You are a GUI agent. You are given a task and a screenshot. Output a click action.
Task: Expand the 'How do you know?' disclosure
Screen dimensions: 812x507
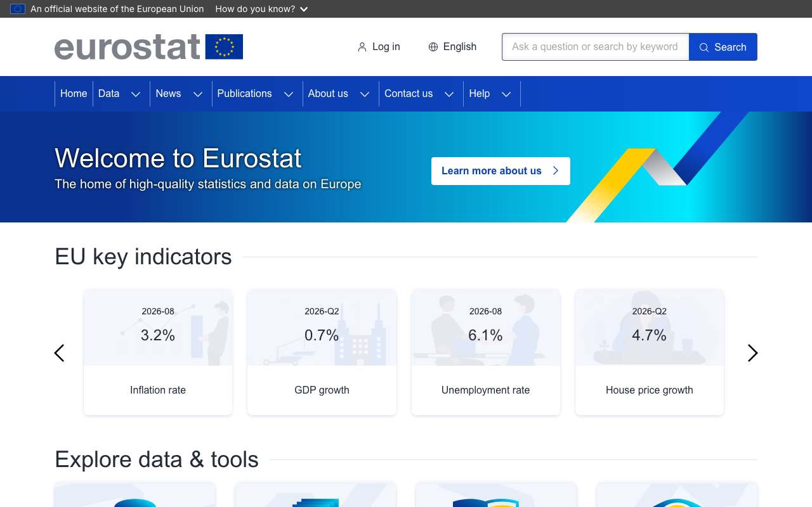tap(261, 9)
